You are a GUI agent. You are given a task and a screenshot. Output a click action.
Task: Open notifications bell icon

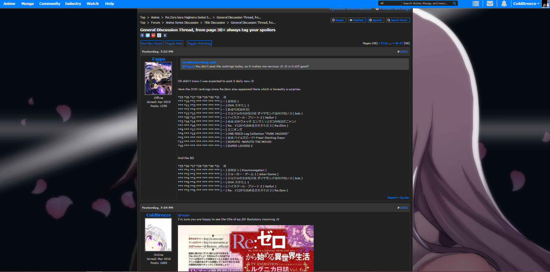coord(504,3)
